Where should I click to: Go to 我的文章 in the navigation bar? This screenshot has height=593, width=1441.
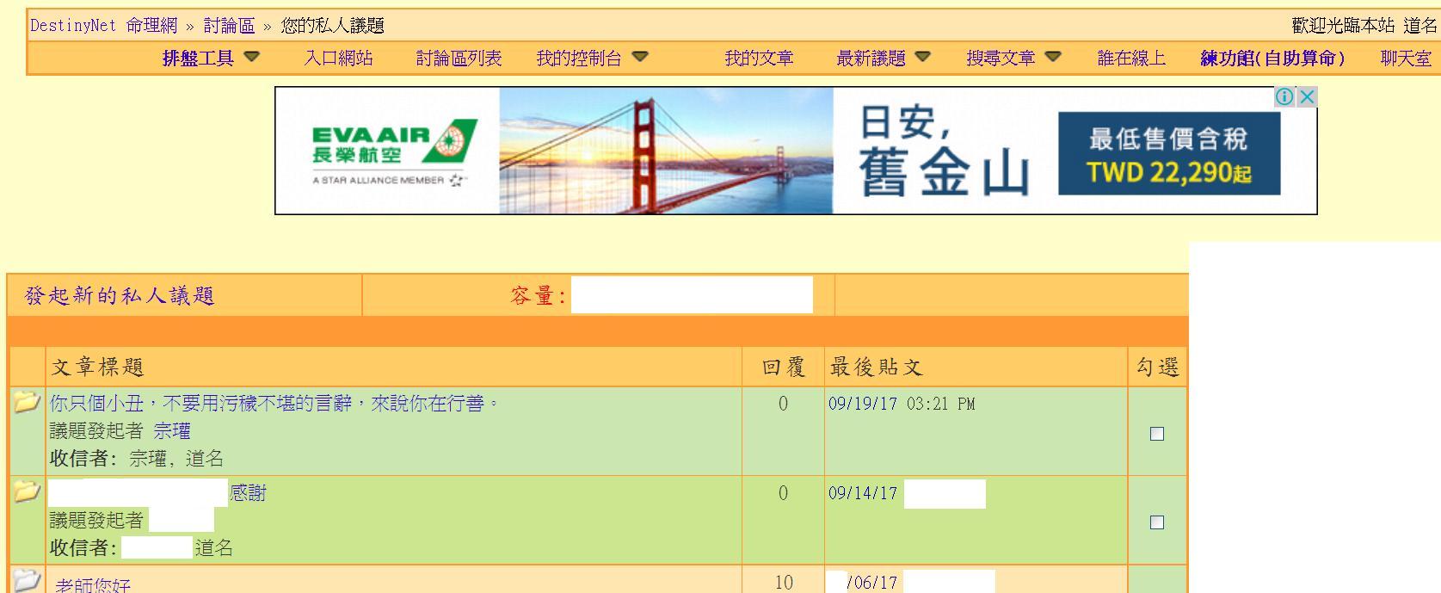point(759,59)
